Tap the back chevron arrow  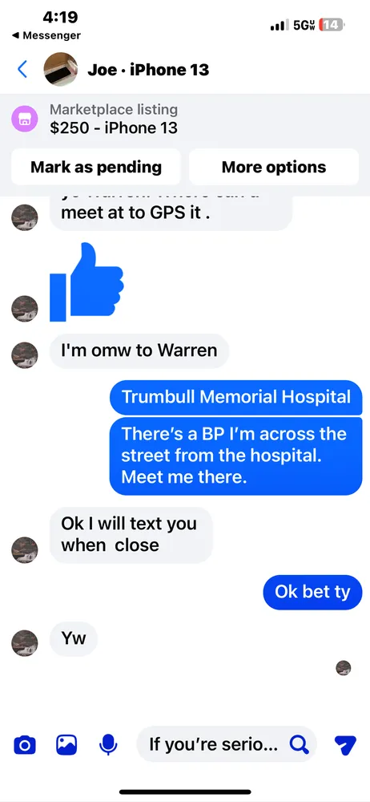coord(22,69)
